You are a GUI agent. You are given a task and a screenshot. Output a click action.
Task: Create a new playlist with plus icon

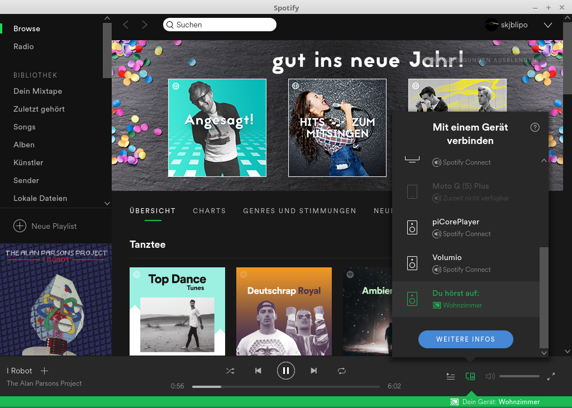[20, 226]
